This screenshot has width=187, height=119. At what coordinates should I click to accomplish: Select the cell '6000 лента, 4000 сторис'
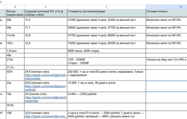pos(106,51)
